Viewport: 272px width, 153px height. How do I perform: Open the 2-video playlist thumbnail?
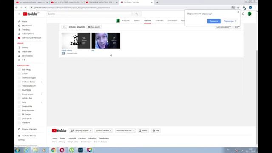pyautogui.click(x=106, y=41)
